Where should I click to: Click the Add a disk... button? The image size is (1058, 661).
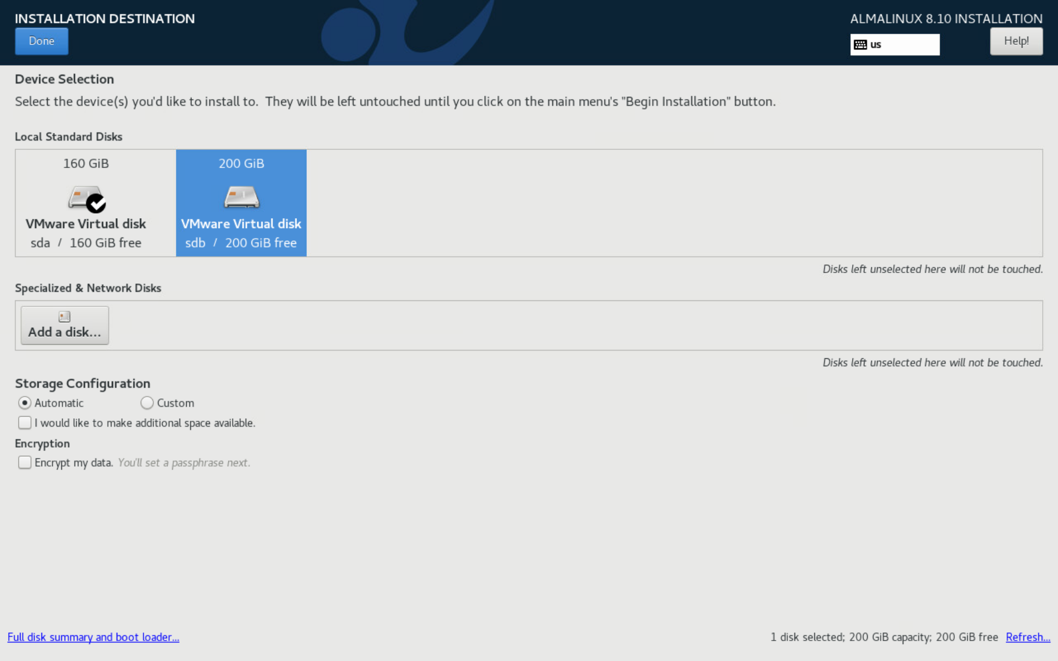coord(65,326)
